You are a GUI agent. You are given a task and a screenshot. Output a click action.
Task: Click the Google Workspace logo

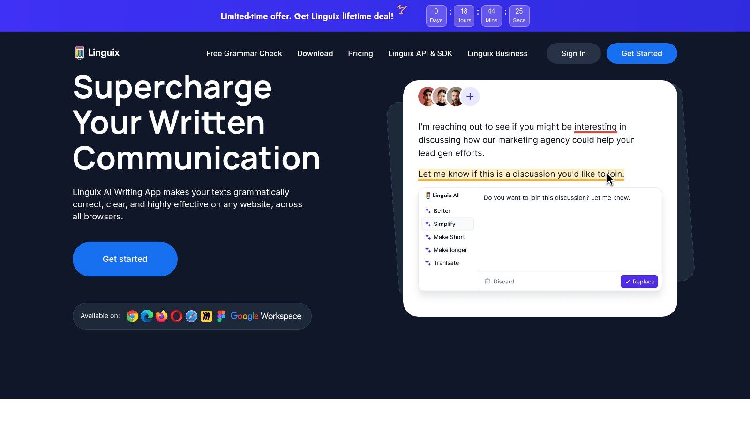click(266, 316)
